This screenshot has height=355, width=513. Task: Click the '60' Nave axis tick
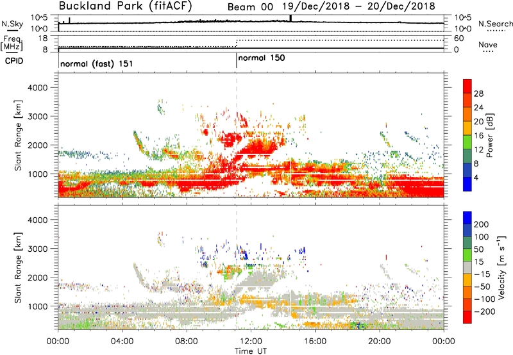click(458, 38)
